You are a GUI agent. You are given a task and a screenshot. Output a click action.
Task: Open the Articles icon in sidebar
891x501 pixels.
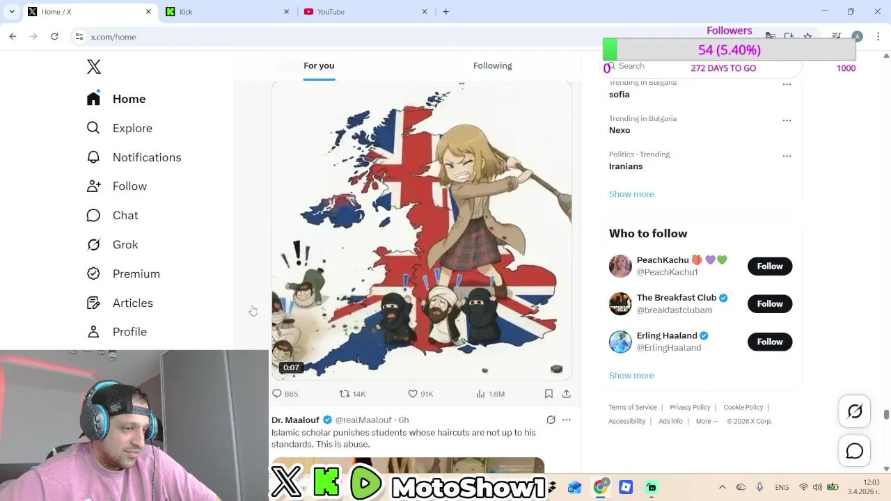click(x=93, y=303)
